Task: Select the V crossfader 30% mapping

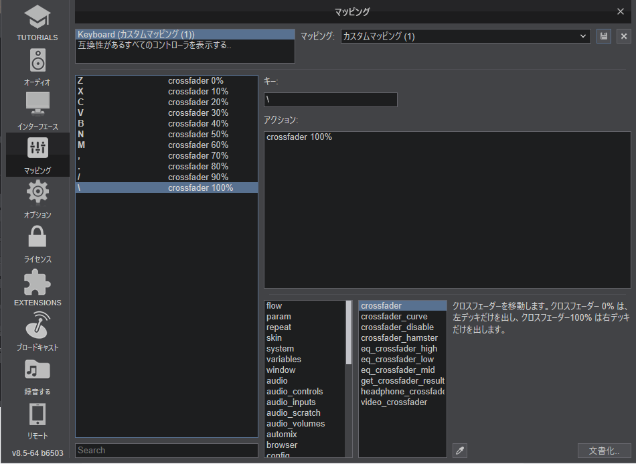Action: click(166, 112)
